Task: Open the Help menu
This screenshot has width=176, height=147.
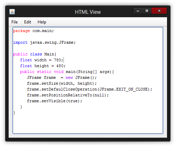Action: click(x=42, y=22)
